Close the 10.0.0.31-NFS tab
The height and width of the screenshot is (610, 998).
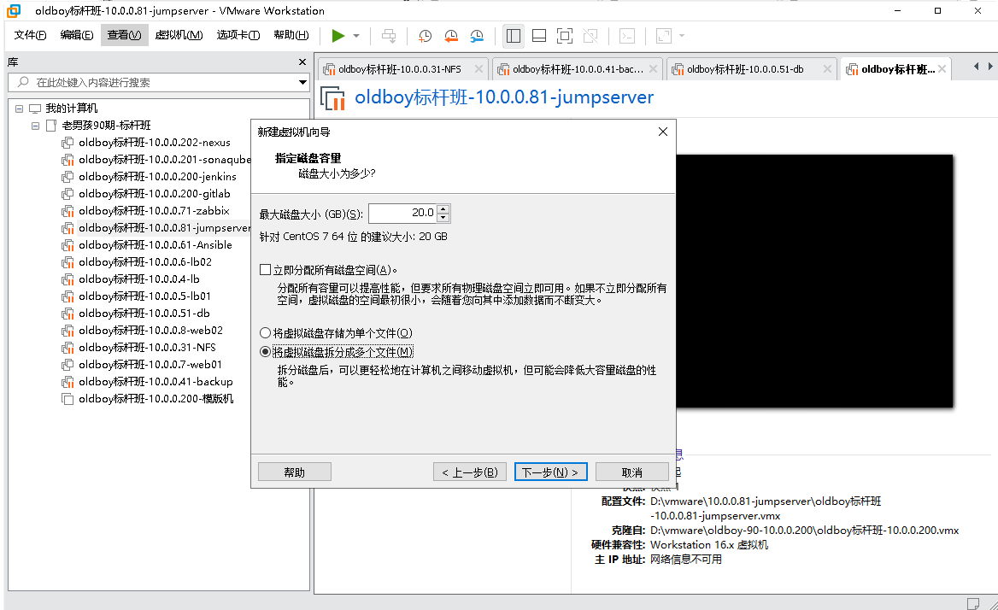pyautogui.click(x=478, y=68)
